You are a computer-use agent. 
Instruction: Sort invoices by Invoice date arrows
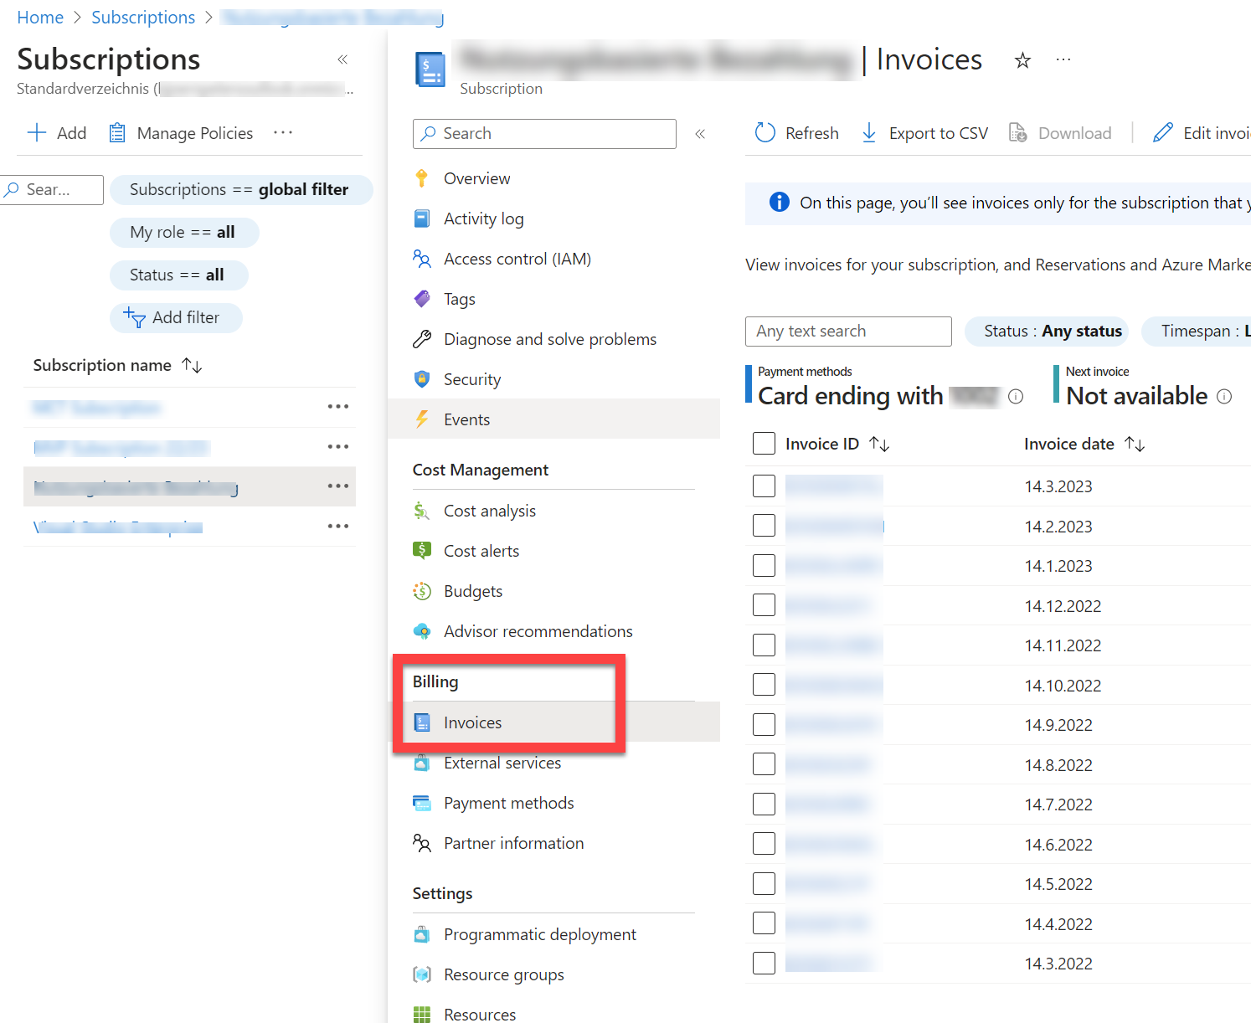click(x=1135, y=444)
